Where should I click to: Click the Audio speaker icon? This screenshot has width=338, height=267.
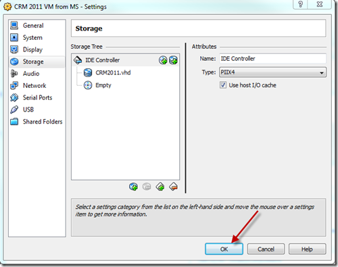click(x=14, y=74)
